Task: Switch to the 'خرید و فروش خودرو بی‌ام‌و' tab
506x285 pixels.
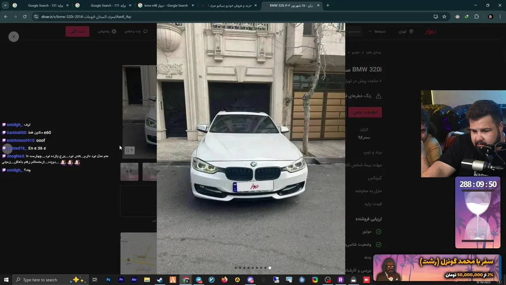Action: tap(229, 6)
